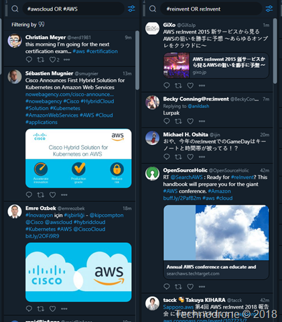Like the GiXo re:Invent 2015 tweet
This screenshot has height=322, width=282.
click(190, 85)
